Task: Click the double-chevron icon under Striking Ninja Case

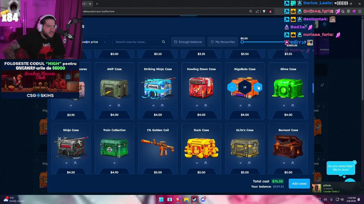Action: pos(162,105)
